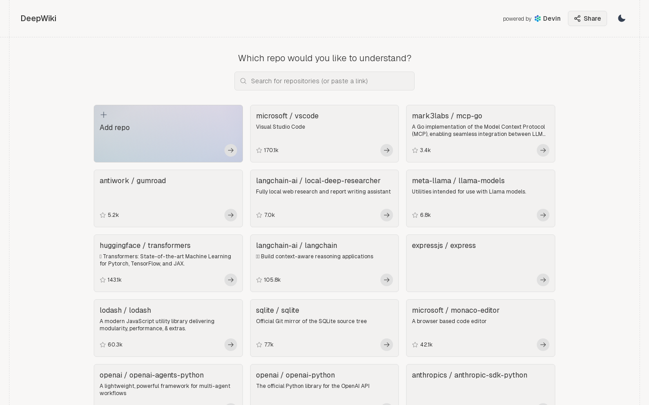Select the antiwork / gumroad title
Viewport: 649px width, 405px height.
tap(133, 180)
